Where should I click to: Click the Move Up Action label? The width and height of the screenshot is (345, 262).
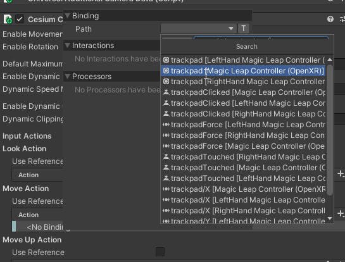click(32, 240)
